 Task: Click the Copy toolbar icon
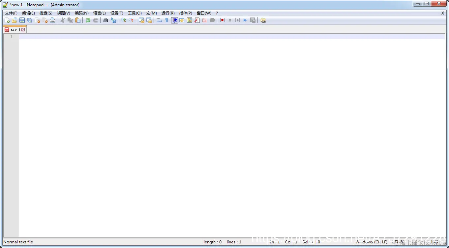[70, 20]
